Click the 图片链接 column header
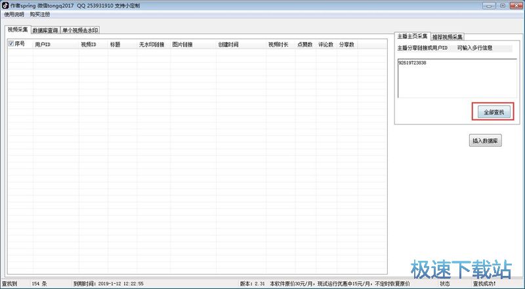The width and height of the screenshot is (525, 289). (x=193, y=45)
